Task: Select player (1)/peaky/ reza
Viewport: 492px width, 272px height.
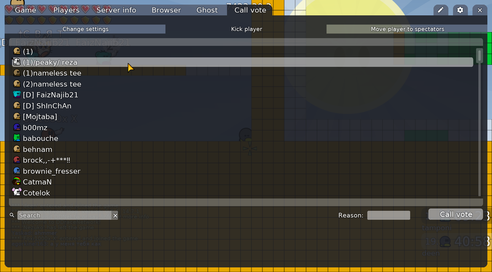Action: (242, 62)
